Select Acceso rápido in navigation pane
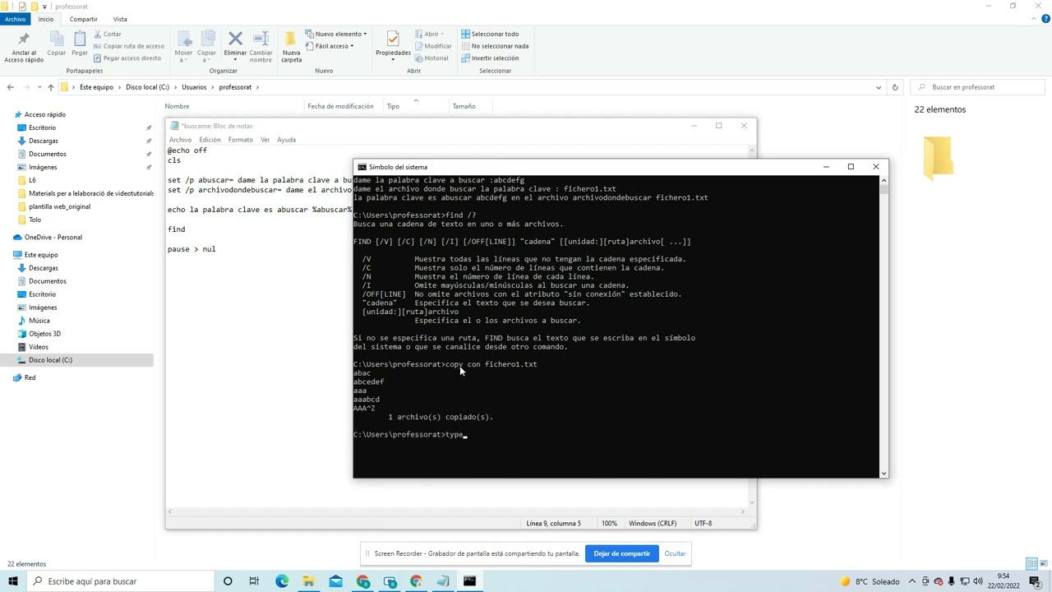 (x=44, y=114)
